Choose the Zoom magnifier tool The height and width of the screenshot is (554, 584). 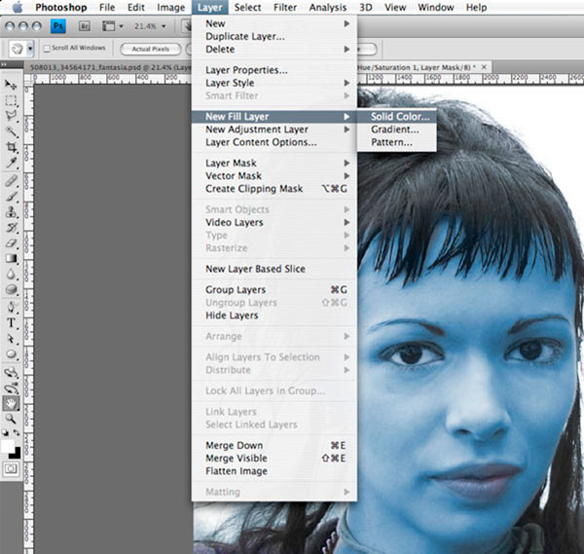tap(12, 418)
